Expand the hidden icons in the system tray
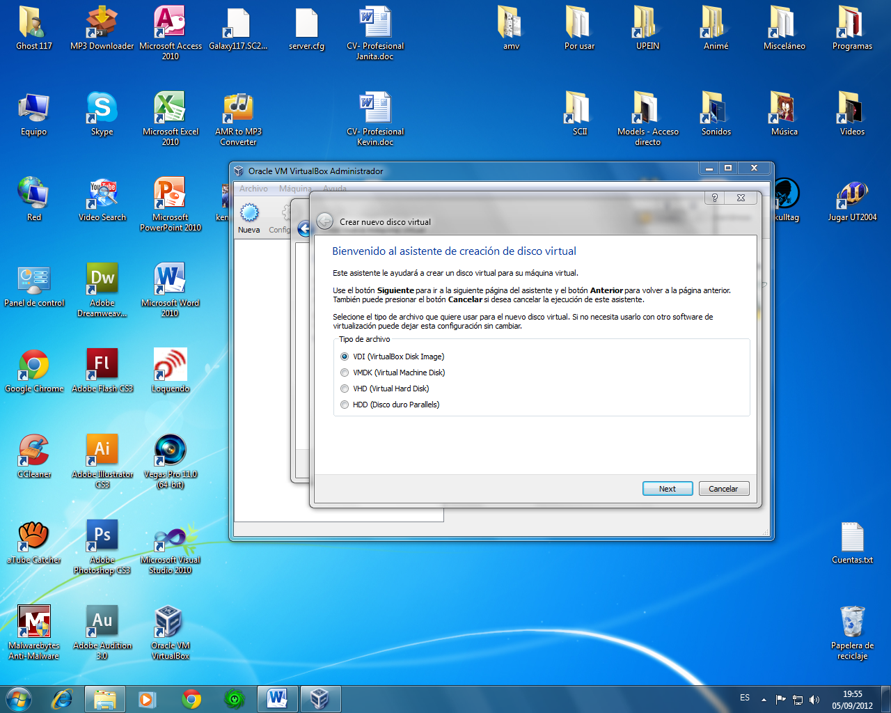891x713 pixels. [x=763, y=698]
